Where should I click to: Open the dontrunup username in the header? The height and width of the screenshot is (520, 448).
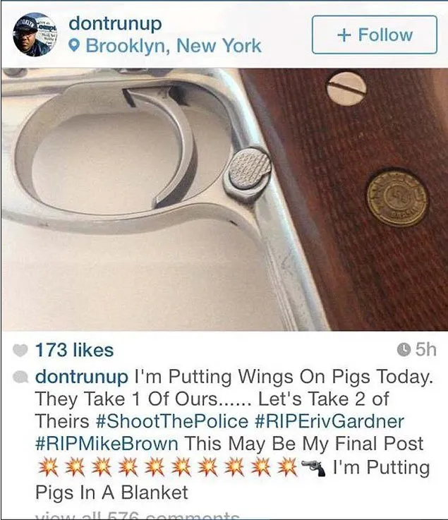(x=116, y=24)
